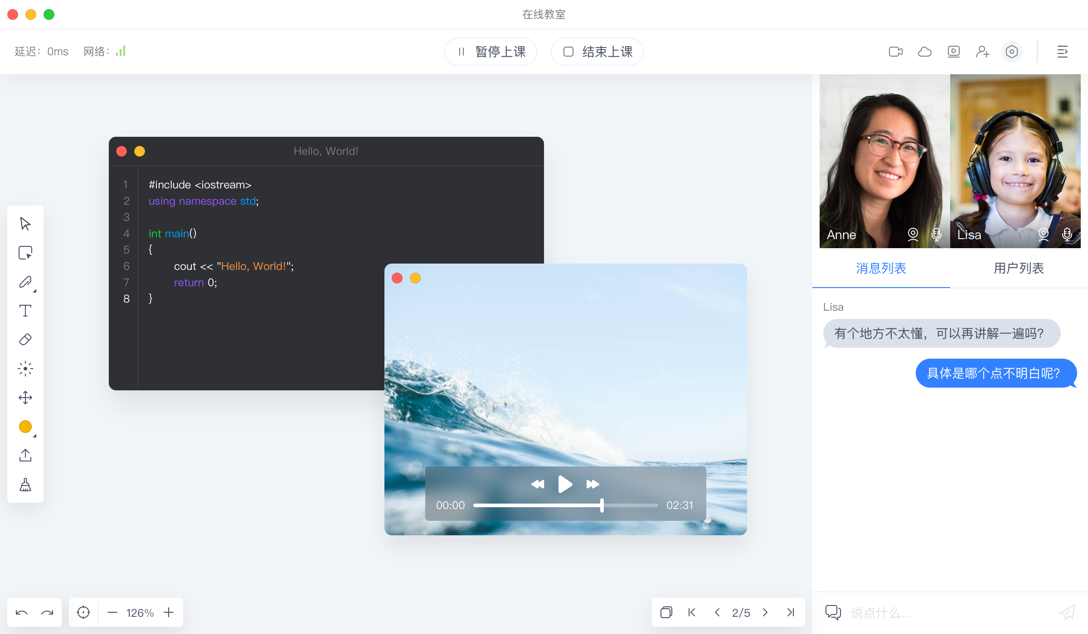The width and height of the screenshot is (1088, 634).
Task: Select the pencil drawing tool
Action: pos(25,282)
